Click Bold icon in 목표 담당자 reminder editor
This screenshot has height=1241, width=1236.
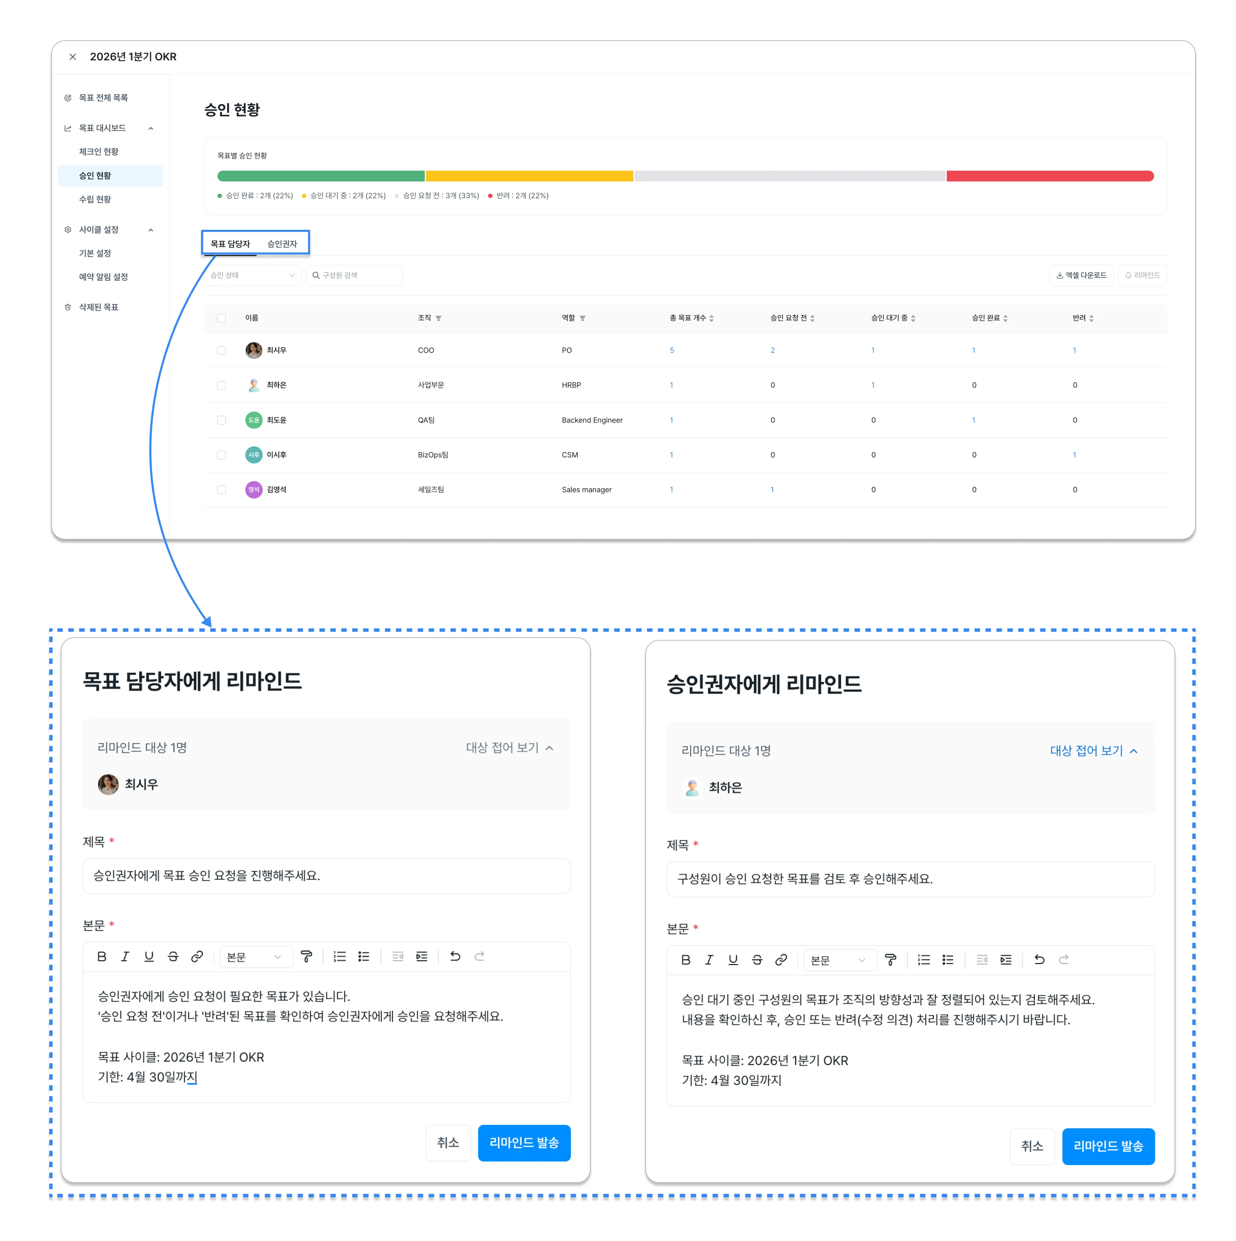click(101, 957)
